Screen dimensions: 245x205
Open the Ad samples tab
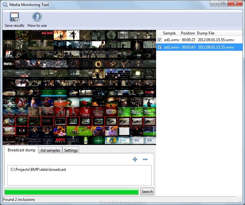tap(50, 150)
